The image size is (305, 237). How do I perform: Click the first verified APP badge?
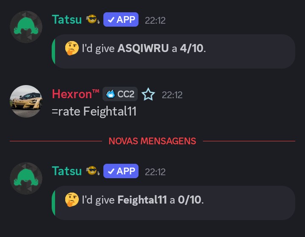(121, 19)
